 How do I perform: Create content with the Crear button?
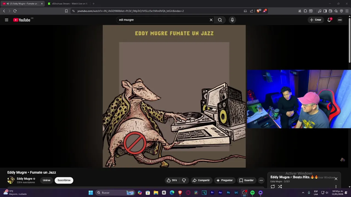coord(315,20)
